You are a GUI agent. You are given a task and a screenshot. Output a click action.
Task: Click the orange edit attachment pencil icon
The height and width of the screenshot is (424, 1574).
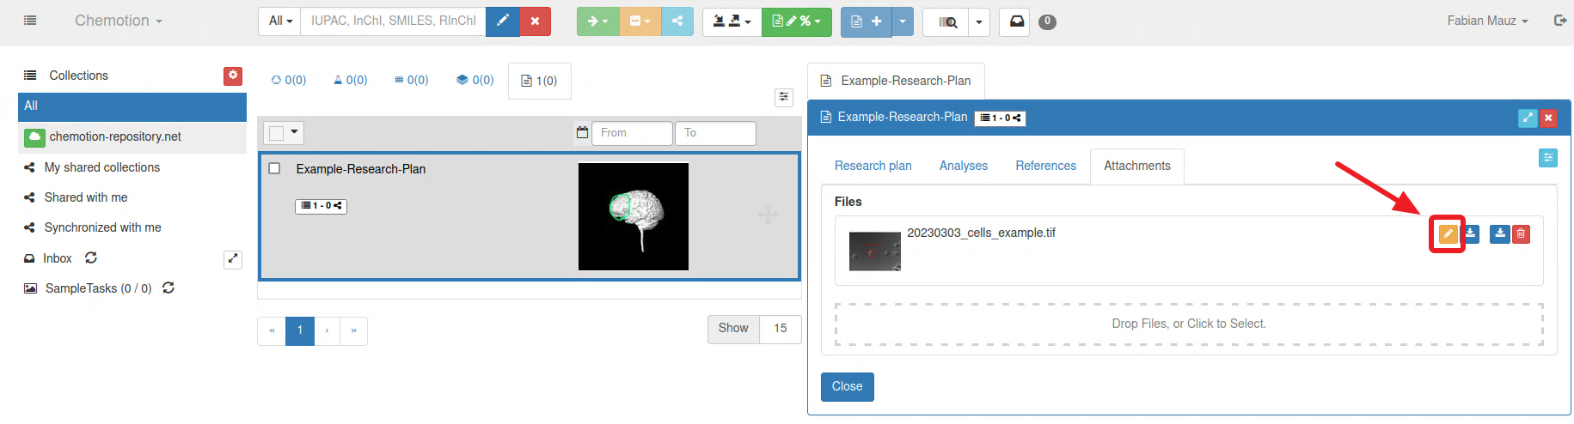[1448, 234]
